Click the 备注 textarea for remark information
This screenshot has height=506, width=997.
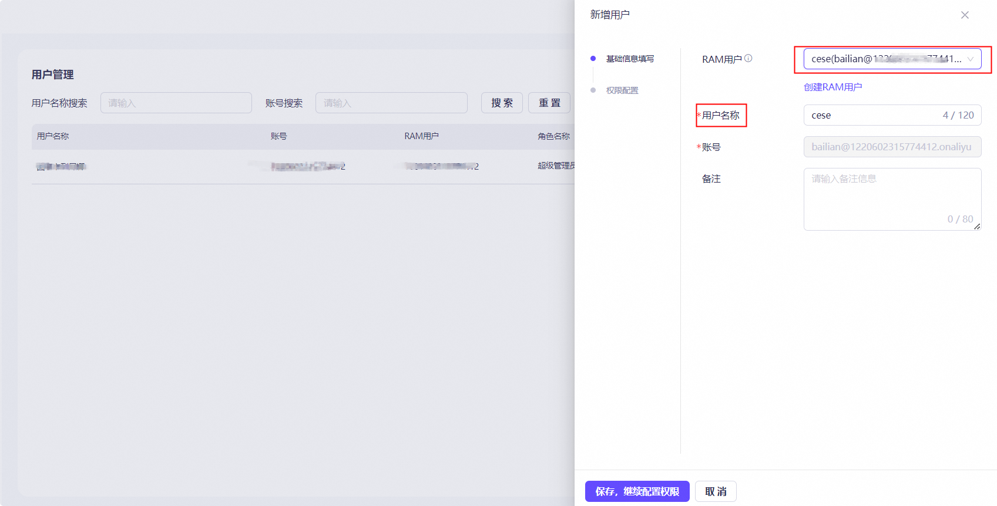click(x=892, y=199)
